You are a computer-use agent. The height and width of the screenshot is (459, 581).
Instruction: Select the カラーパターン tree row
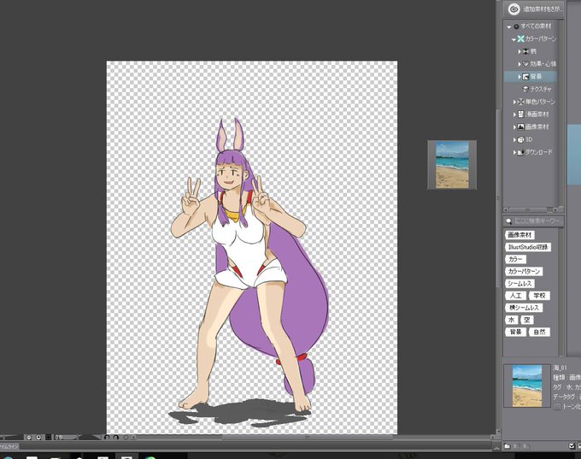point(531,39)
